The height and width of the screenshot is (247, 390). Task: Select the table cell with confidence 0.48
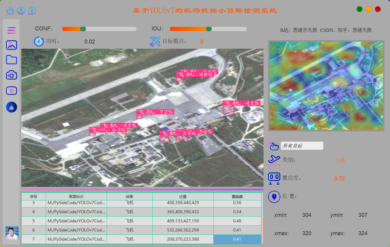(237, 221)
